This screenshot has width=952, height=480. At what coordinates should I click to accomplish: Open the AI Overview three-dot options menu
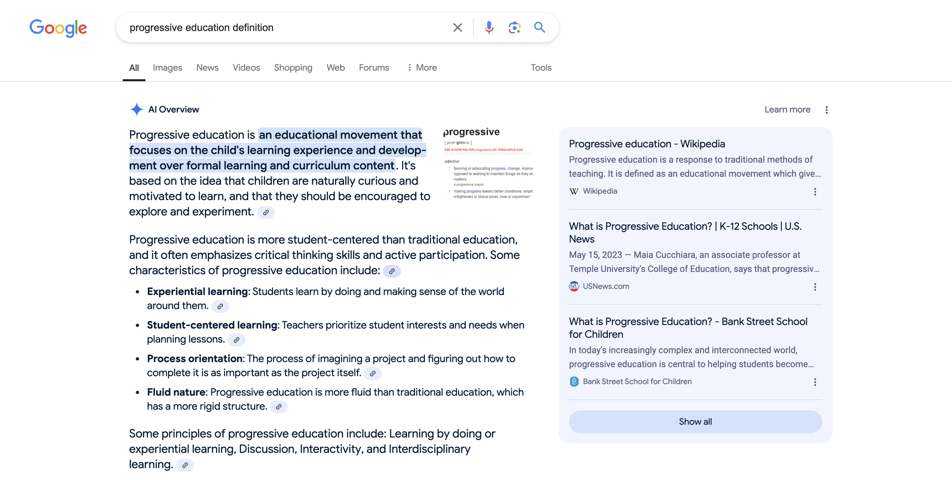click(826, 110)
